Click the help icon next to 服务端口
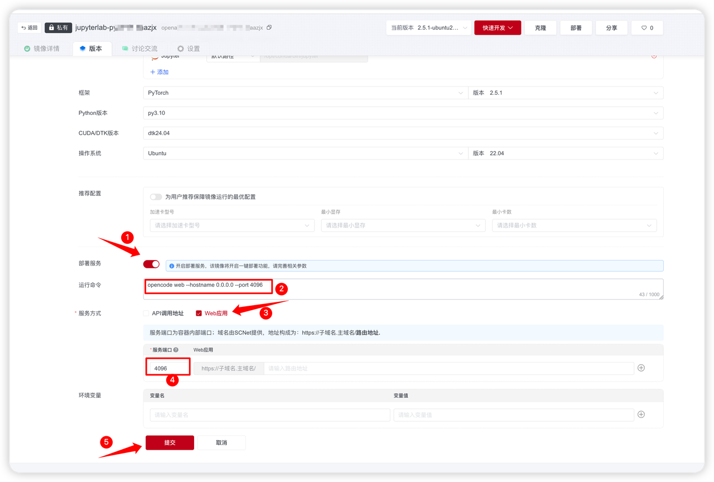The image size is (714, 482). tap(176, 350)
